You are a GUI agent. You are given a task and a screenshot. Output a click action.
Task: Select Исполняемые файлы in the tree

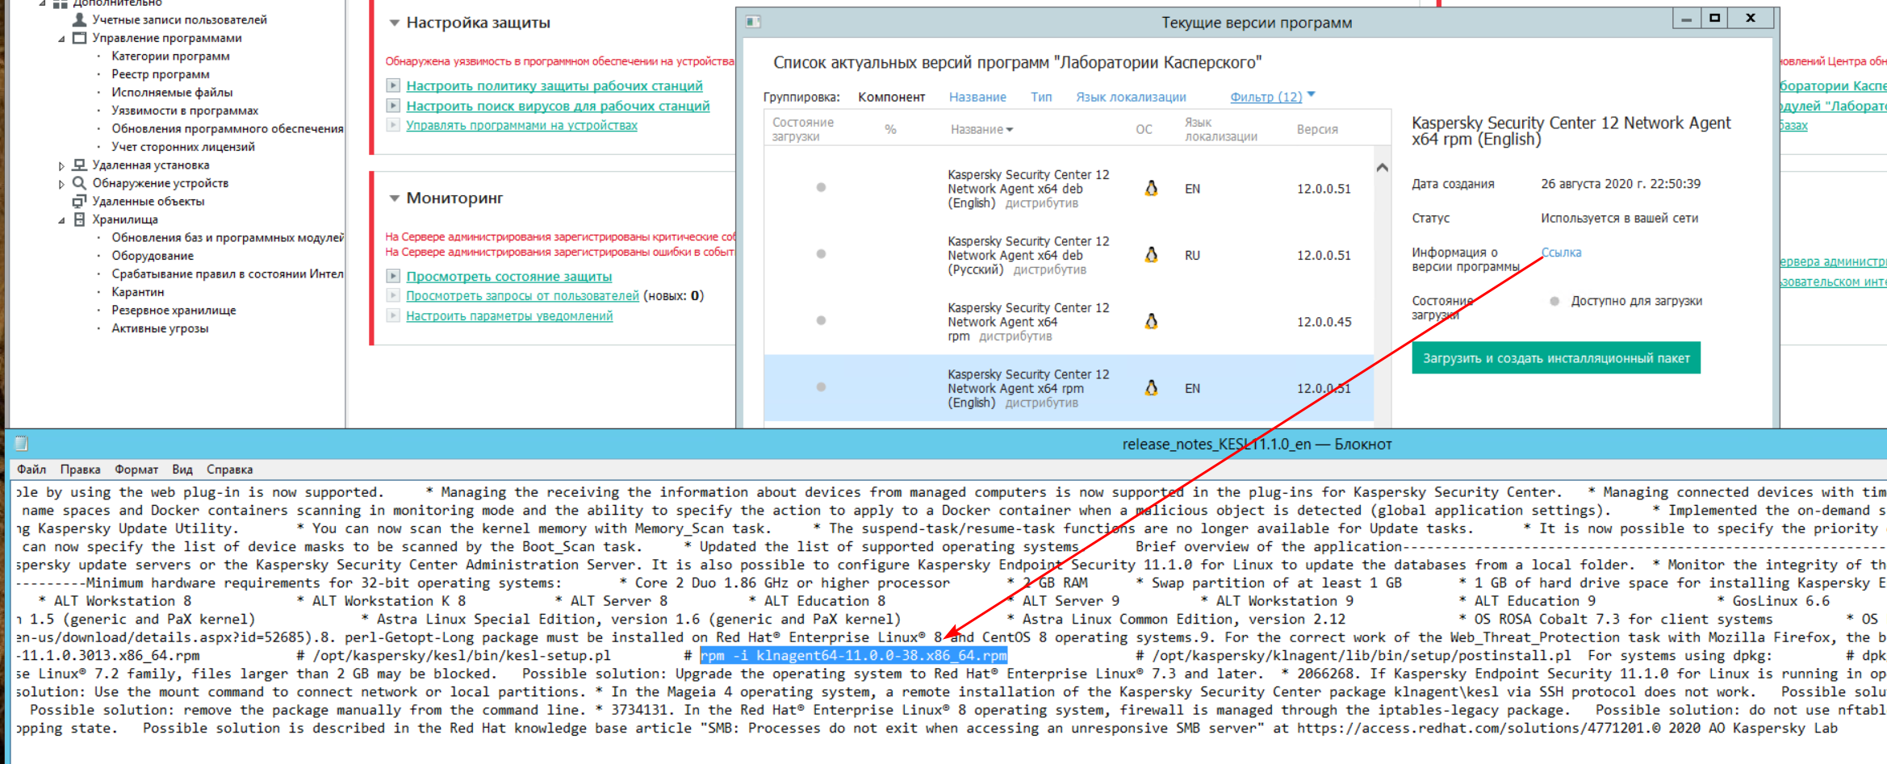click(172, 93)
